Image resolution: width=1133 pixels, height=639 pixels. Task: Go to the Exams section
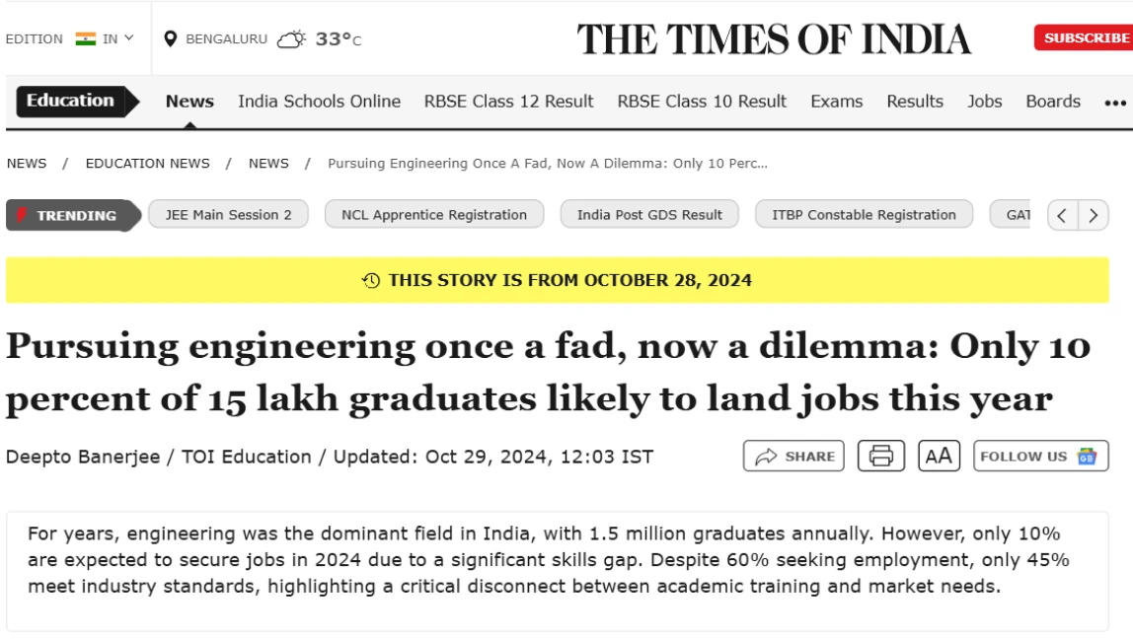click(836, 102)
